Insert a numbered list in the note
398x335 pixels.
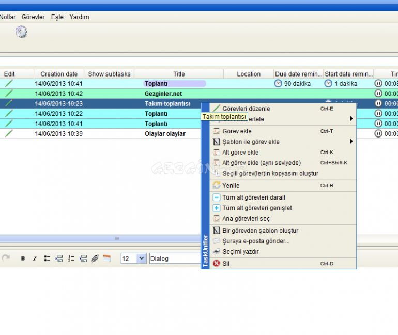coord(71,258)
